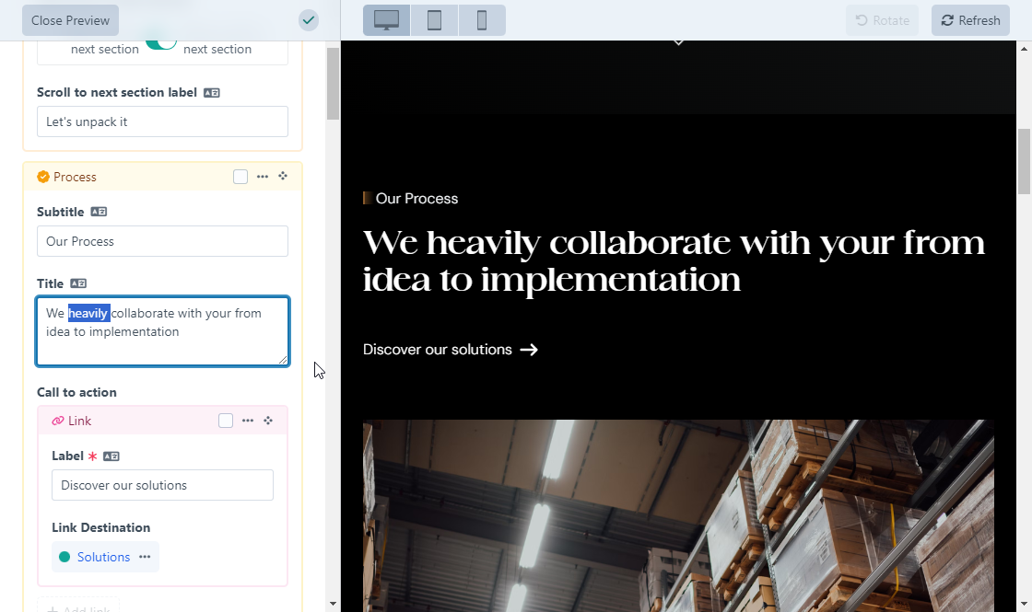Open options menu beside Solutions entry

[145, 557]
